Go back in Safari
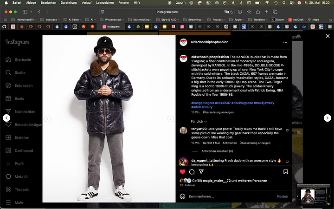334x209 pixels. (39, 12)
